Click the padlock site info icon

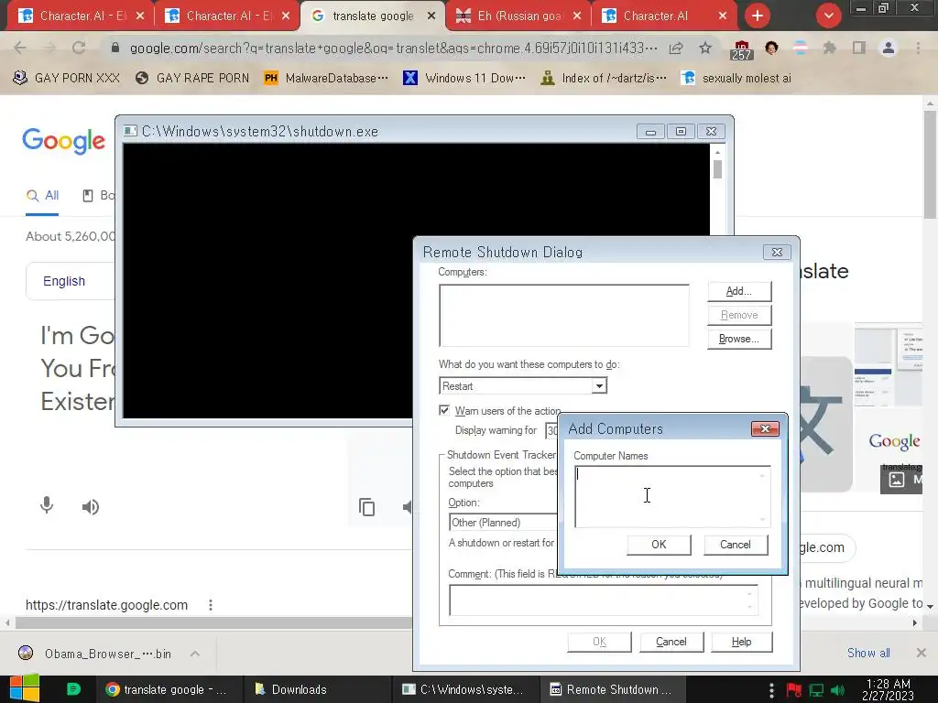click(115, 48)
